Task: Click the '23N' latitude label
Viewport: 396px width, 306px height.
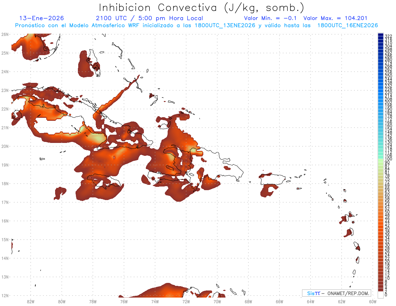Action: [5, 90]
